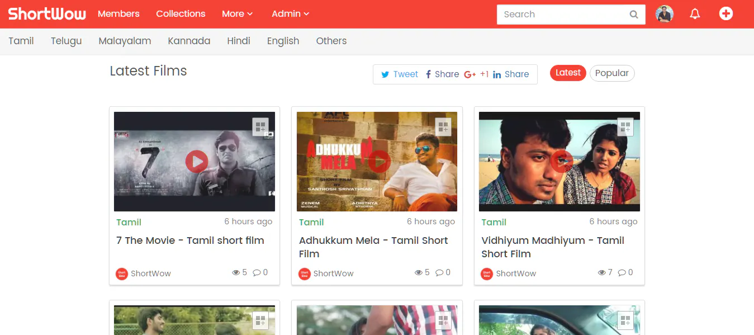Play the Adhukkum Mela video
The height and width of the screenshot is (335, 754).
380,162
